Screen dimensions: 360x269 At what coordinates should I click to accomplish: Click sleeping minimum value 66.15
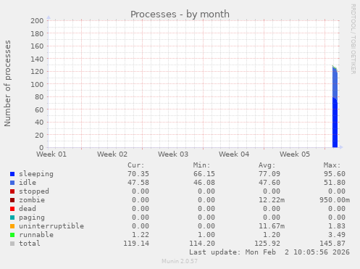coord(204,174)
